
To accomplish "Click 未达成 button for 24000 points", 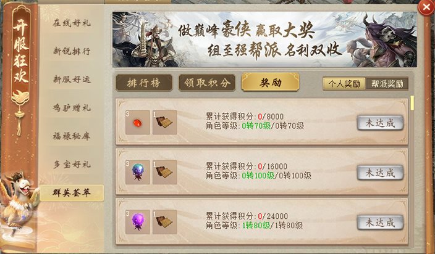I will (380, 223).
